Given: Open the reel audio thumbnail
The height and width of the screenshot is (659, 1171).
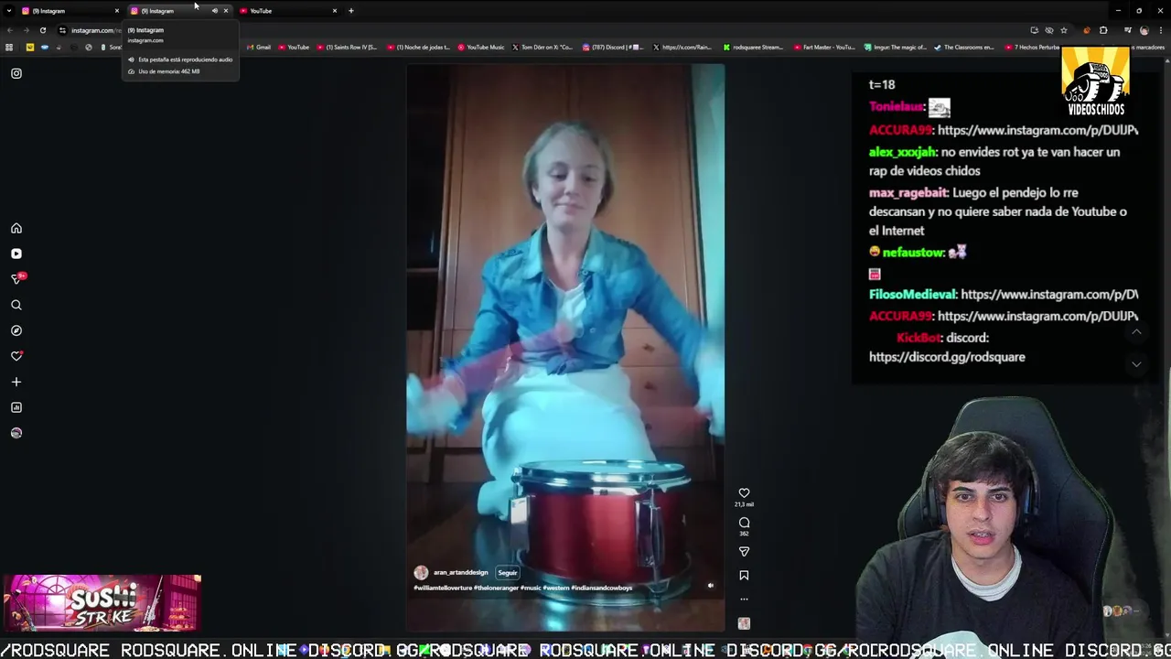Looking at the screenshot, I should (x=744, y=623).
